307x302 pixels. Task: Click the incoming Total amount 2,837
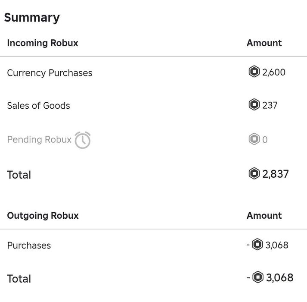tap(276, 174)
